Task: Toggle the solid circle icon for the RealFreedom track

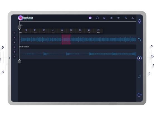Action: point(15,52)
